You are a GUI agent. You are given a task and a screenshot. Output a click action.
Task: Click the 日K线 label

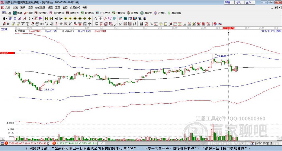click(x=4, y=29)
